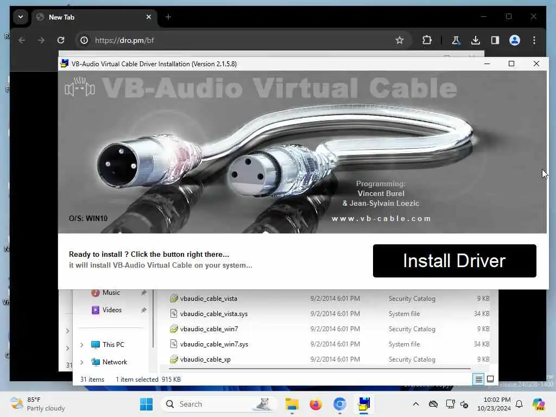Open Chrome downloads icon
Image resolution: width=556 pixels, height=417 pixels.
click(x=476, y=40)
